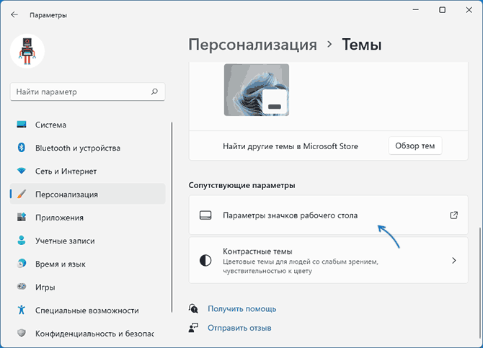The width and height of the screenshot is (483, 348).
Task: Expand Контрастные темы via chevron
Action: point(453,261)
